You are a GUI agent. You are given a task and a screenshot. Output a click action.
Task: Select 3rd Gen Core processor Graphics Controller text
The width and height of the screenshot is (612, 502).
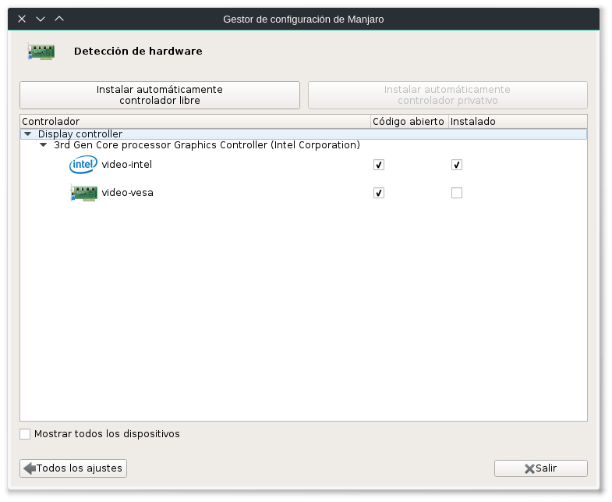(207, 145)
